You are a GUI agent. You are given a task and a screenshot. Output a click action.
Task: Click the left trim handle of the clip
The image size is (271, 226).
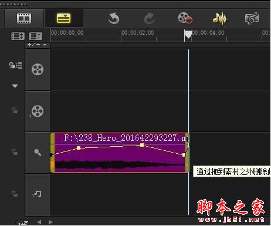(x=52, y=153)
